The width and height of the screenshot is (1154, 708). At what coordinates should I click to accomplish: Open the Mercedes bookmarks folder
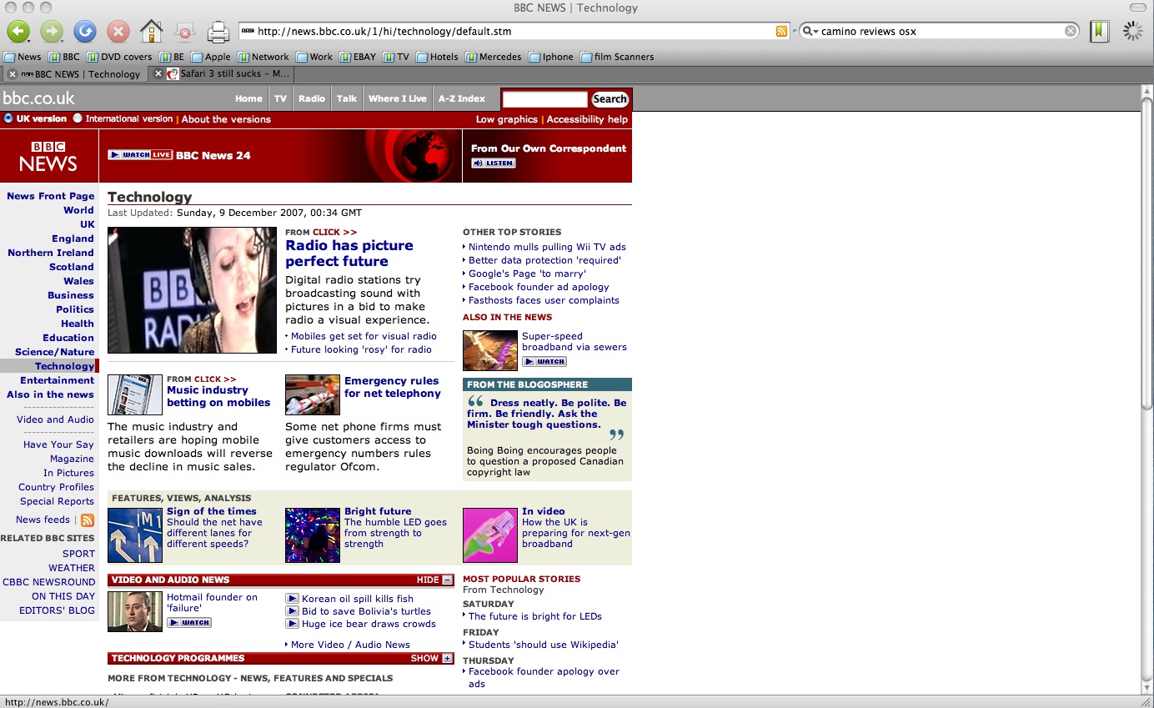pos(494,57)
